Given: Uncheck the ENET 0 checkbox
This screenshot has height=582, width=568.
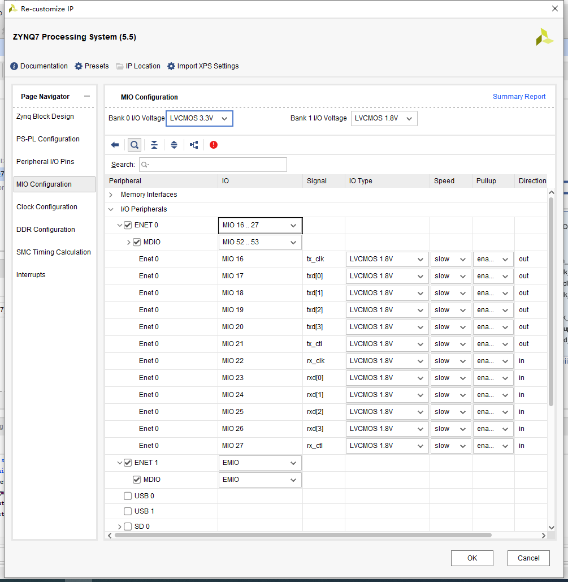Looking at the screenshot, I should click(x=128, y=225).
